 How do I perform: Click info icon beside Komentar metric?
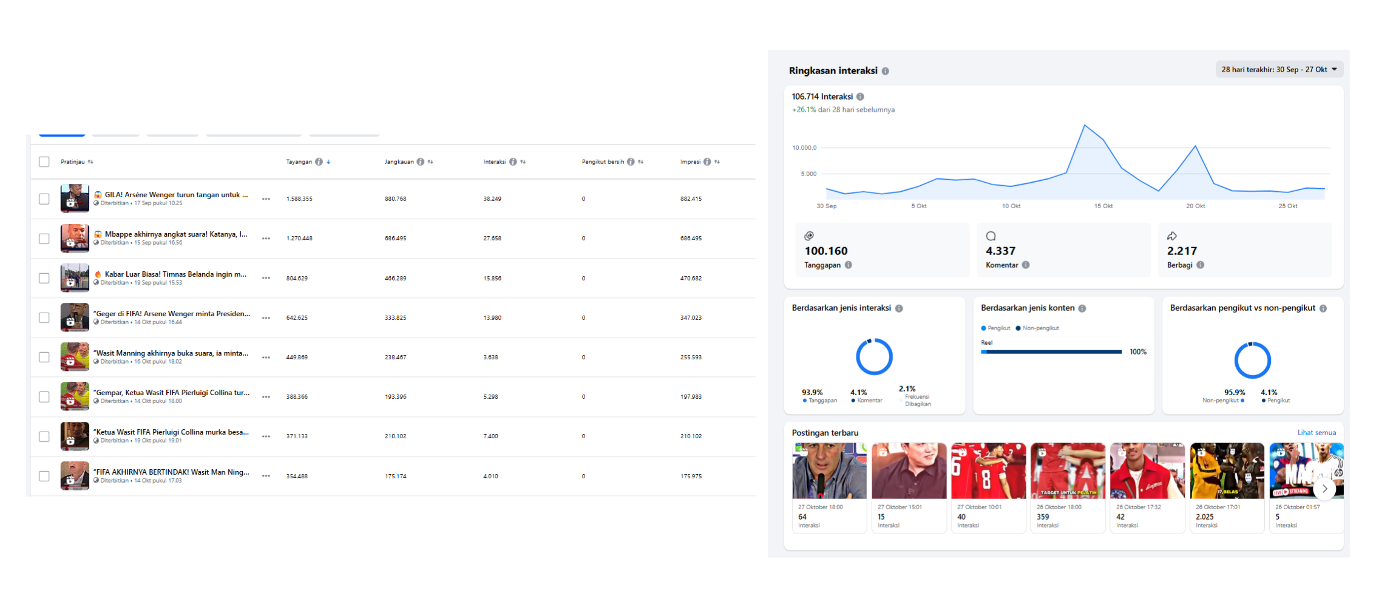pos(1026,265)
